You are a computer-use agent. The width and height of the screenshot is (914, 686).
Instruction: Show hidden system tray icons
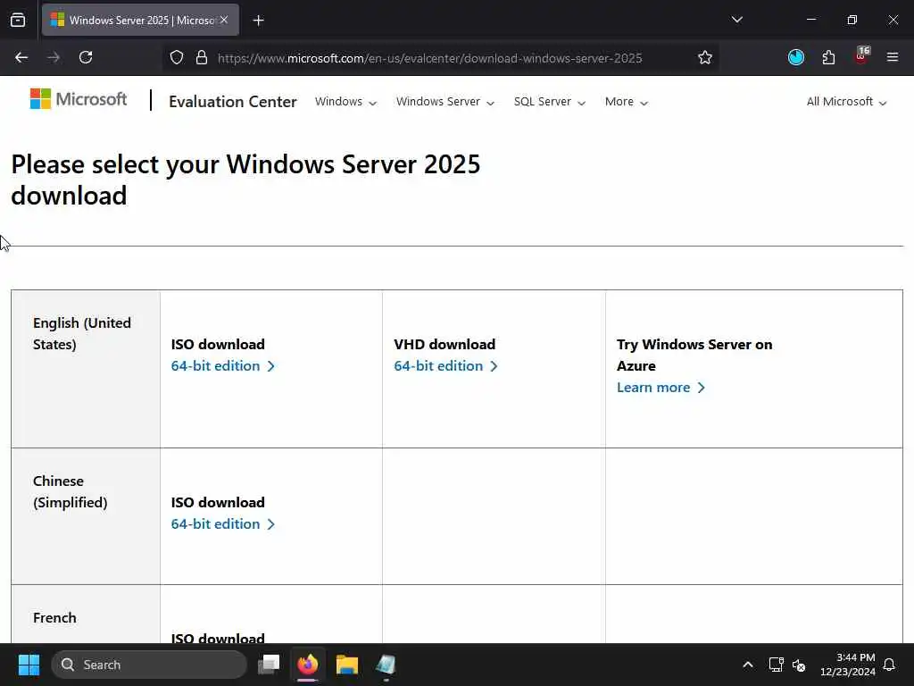click(748, 665)
